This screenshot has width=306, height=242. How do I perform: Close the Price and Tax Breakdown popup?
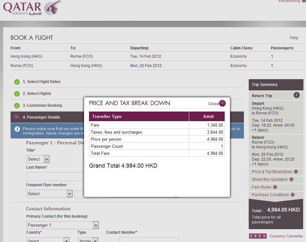pyautogui.click(x=222, y=103)
